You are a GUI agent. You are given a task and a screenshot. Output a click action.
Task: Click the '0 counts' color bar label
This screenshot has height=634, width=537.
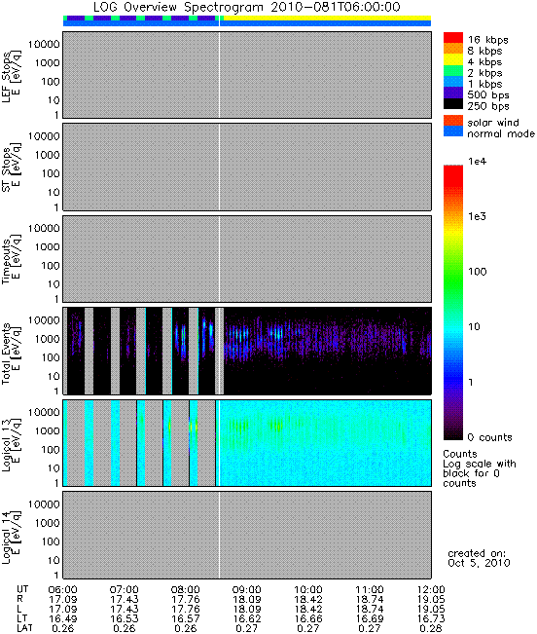489,437
